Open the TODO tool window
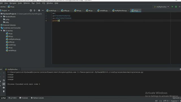Screen dimensions: 181x102 [x=12, y=98]
